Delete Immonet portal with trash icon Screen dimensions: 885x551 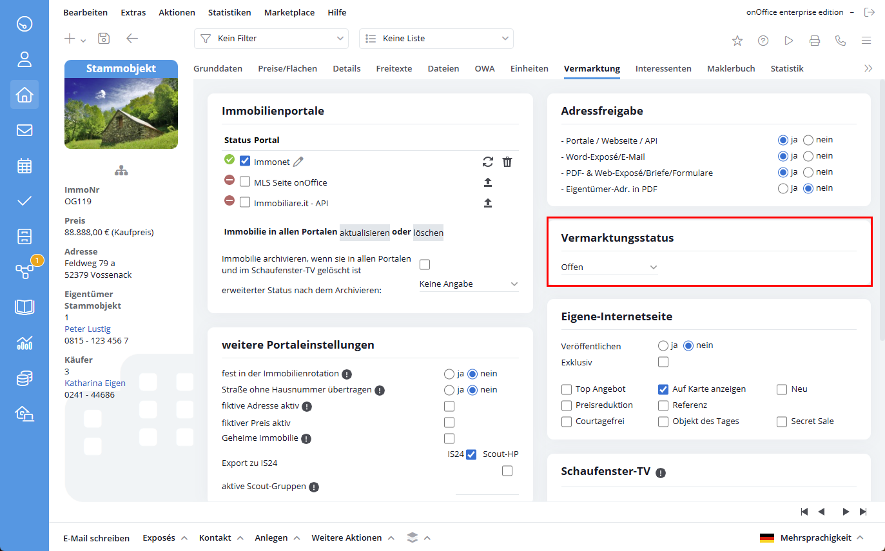pos(507,162)
